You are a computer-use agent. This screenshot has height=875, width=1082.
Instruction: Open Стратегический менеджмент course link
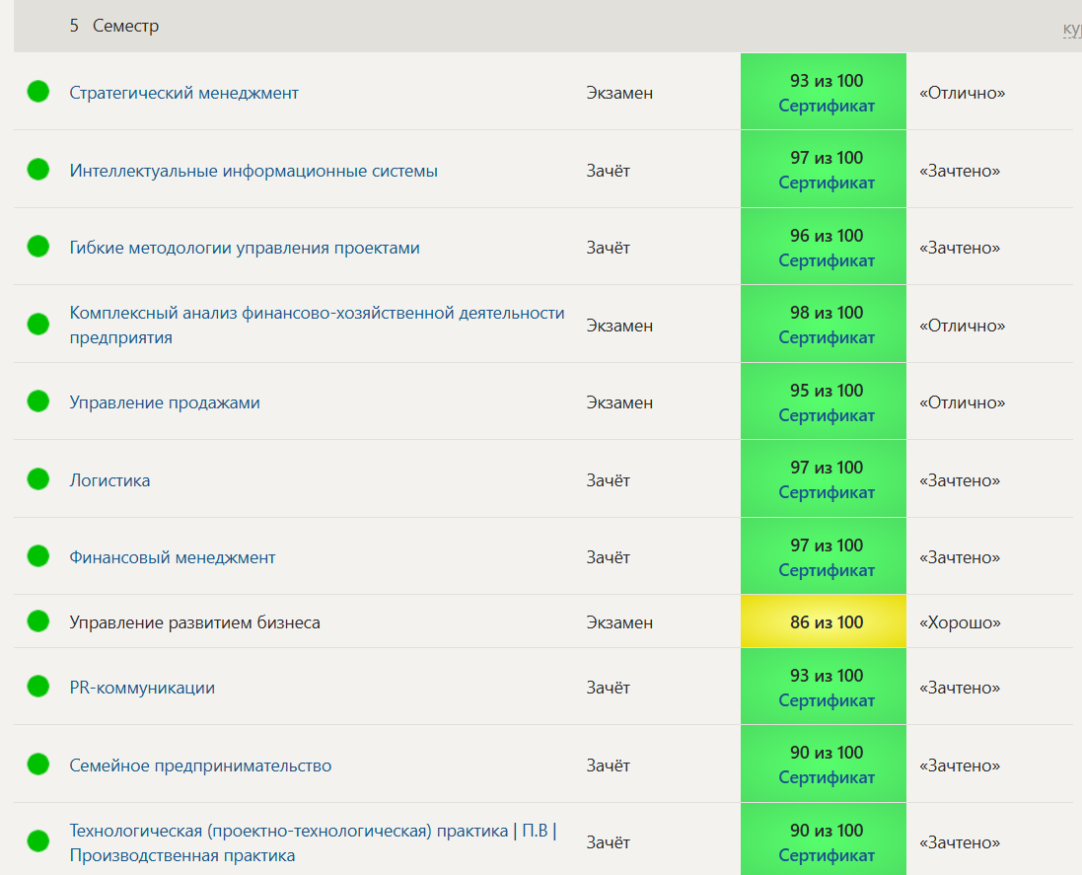click(183, 93)
